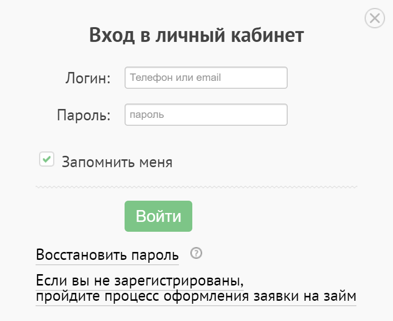Get help on password recovery via the hint icon
The image size is (393, 321).
pyautogui.click(x=196, y=254)
